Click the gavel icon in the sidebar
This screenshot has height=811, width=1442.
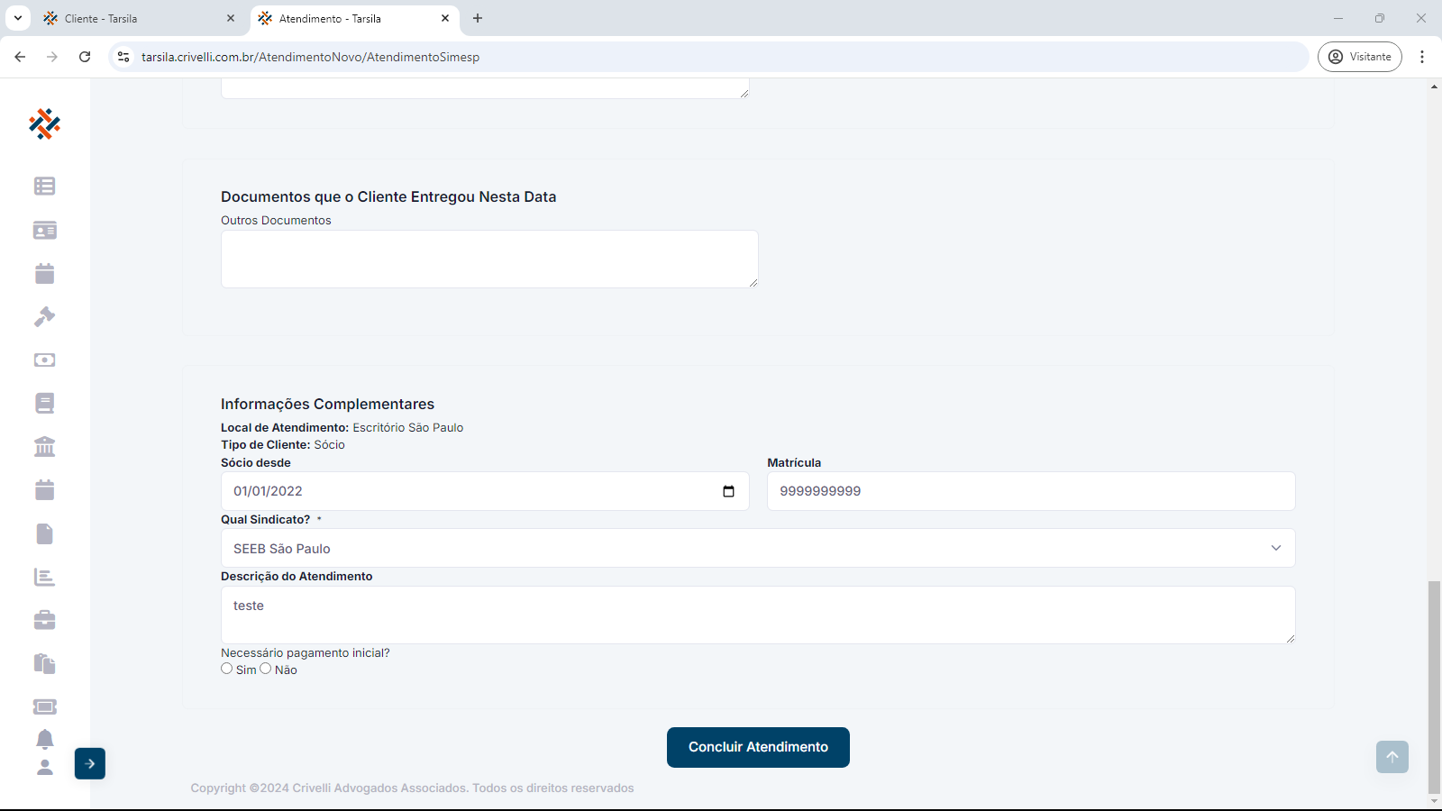[x=44, y=317]
